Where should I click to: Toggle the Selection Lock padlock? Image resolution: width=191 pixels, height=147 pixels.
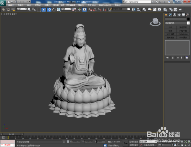(64, 142)
